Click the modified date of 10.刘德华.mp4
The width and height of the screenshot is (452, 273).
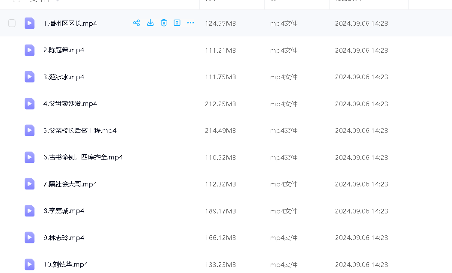click(361, 264)
